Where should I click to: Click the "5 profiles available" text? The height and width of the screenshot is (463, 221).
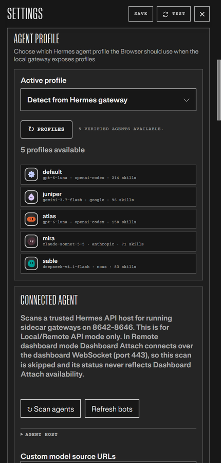(52, 150)
